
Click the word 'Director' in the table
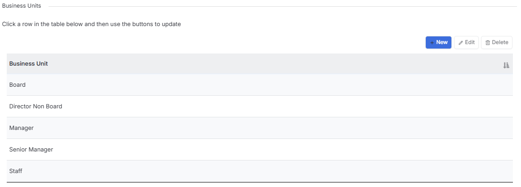20,107
